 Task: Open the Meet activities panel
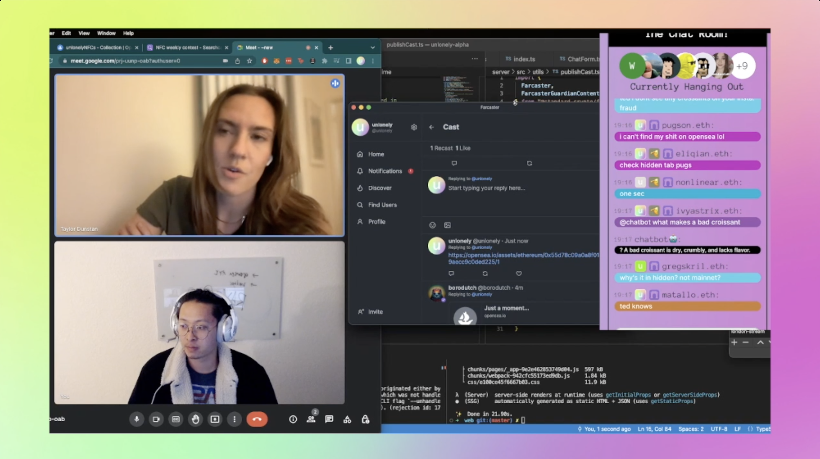pos(347,419)
